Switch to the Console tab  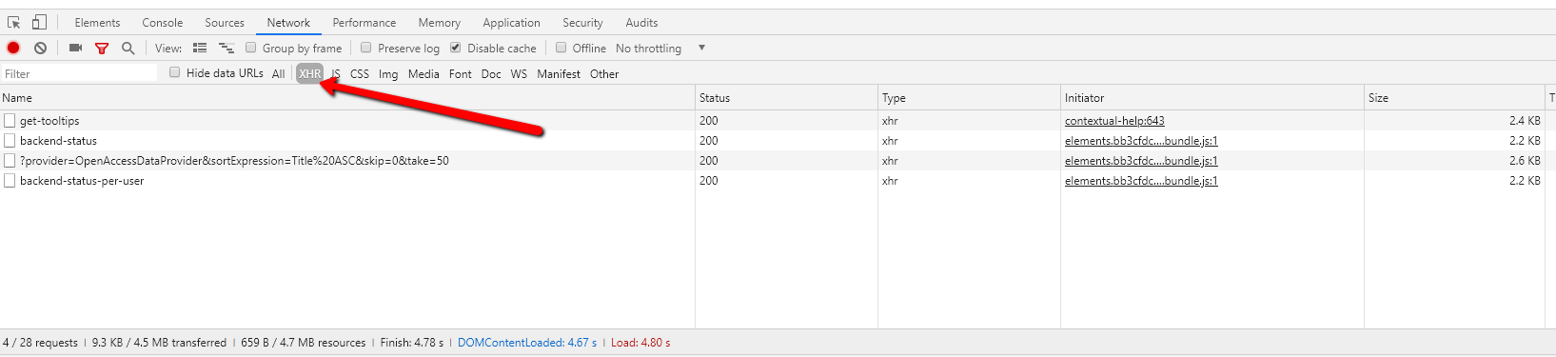[x=163, y=23]
